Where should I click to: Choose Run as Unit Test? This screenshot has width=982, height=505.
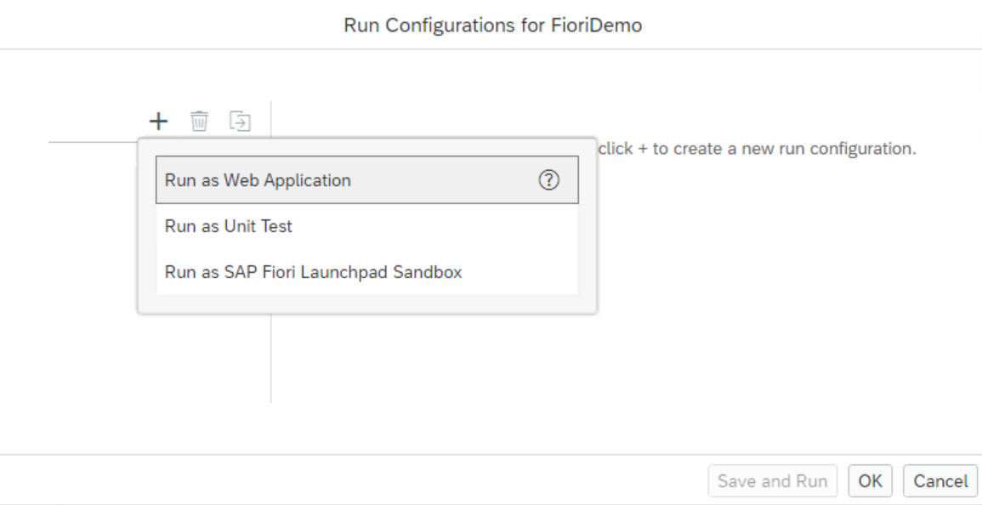tap(229, 227)
